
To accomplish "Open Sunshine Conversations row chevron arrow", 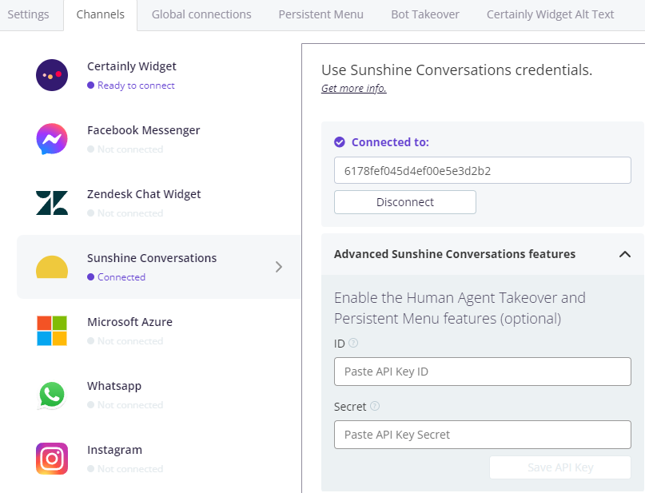I will [x=279, y=267].
